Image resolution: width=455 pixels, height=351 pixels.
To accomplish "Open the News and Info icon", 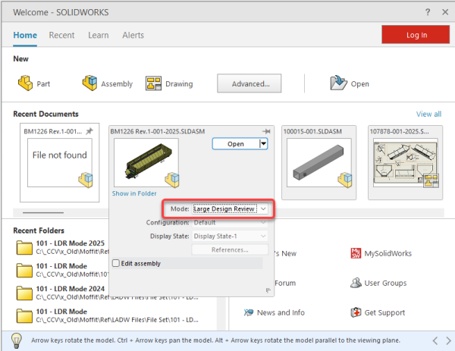I will [249, 312].
